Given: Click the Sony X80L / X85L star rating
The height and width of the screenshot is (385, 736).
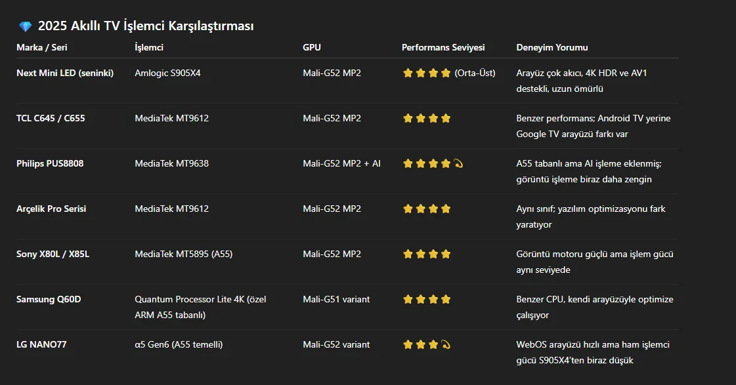Looking at the screenshot, I should (427, 254).
